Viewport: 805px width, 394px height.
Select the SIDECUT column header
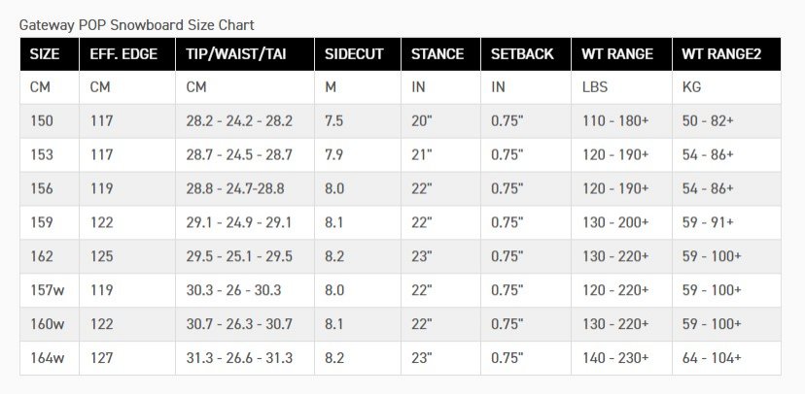[358, 53]
